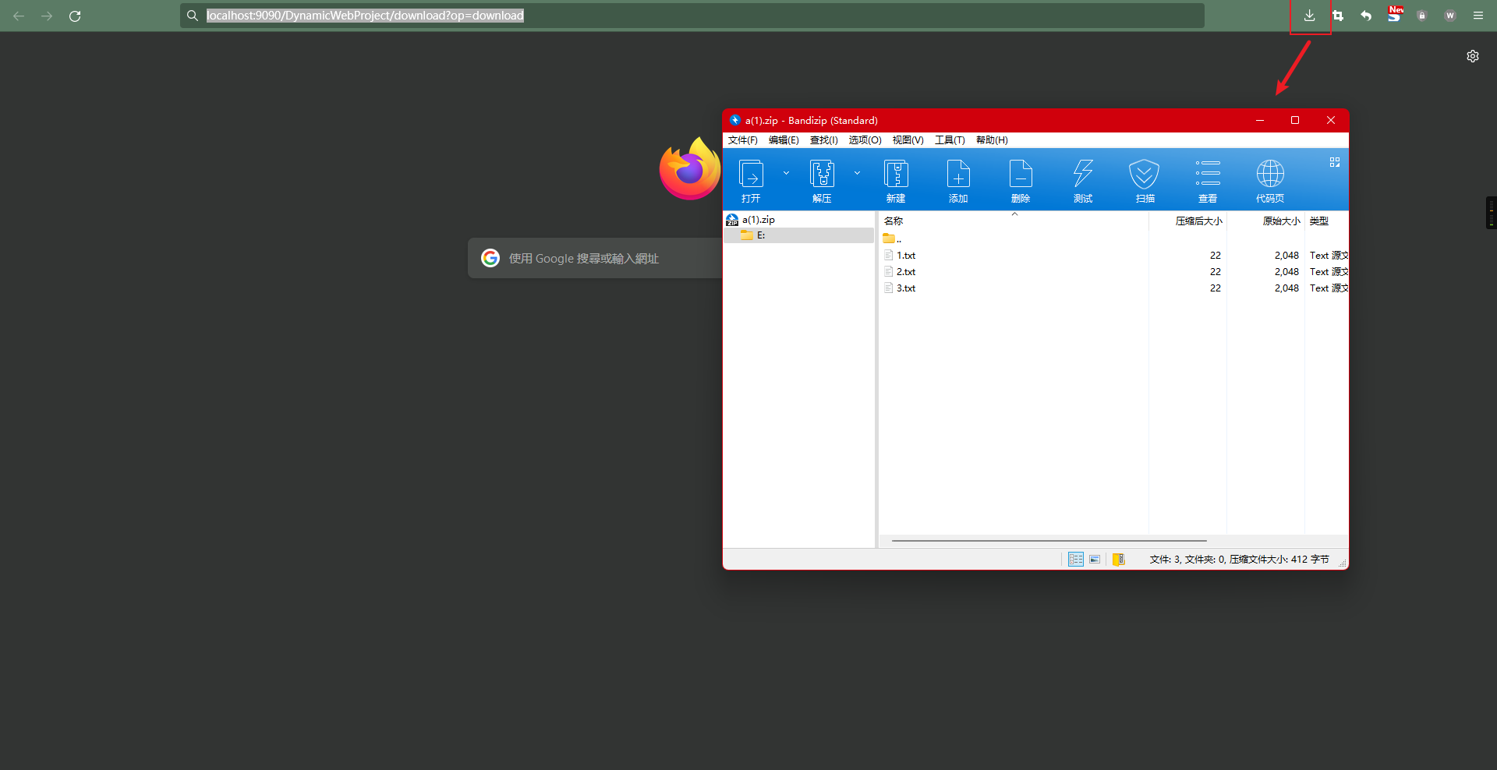
Task: Click the grid layout icon in Bandizip toolbar
Action: [1335, 162]
